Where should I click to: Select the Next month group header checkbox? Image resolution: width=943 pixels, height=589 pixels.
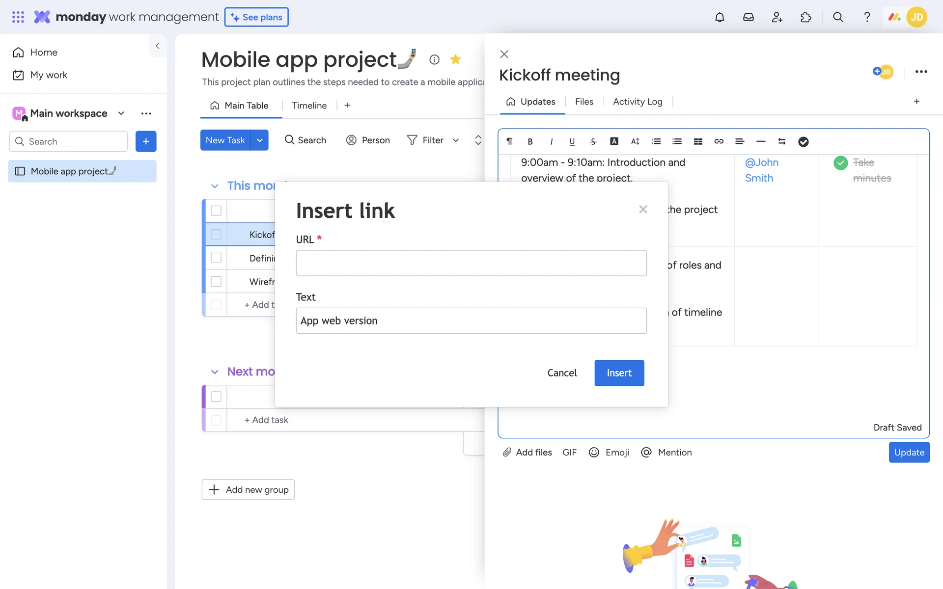(x=216, y=397)
